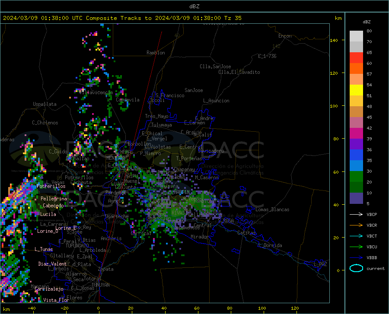This screenshot has width=389, height=314.
Task: Click the 'Chapanay' map label
Action: tap(184, 169)
